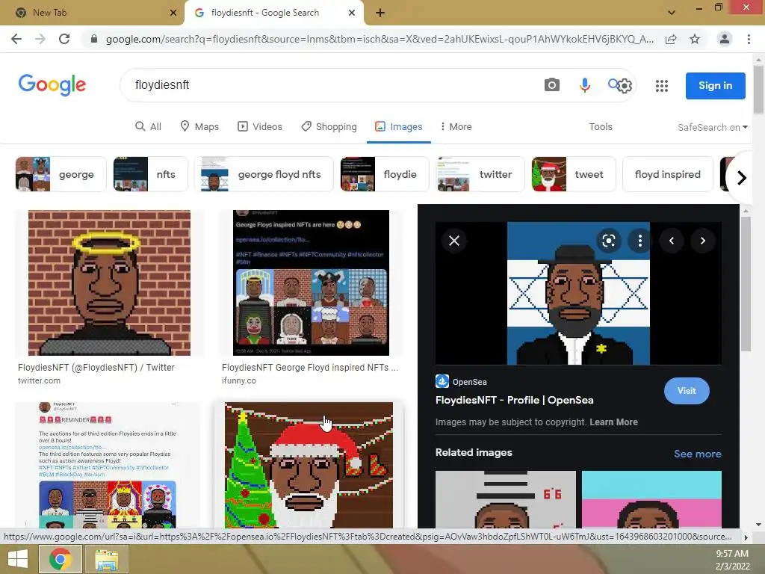Click the FloydiesNFT George Floyd inspired NFTs title
This screenshot has width=765, height=574.
click(x=310, y=368)
